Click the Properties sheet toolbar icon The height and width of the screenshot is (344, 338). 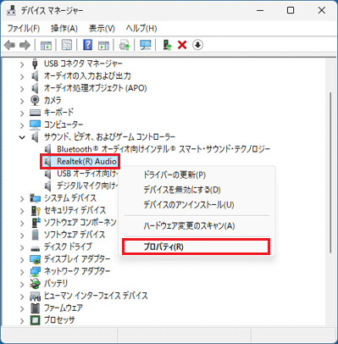pyautogui.click(x=67, y=45)
